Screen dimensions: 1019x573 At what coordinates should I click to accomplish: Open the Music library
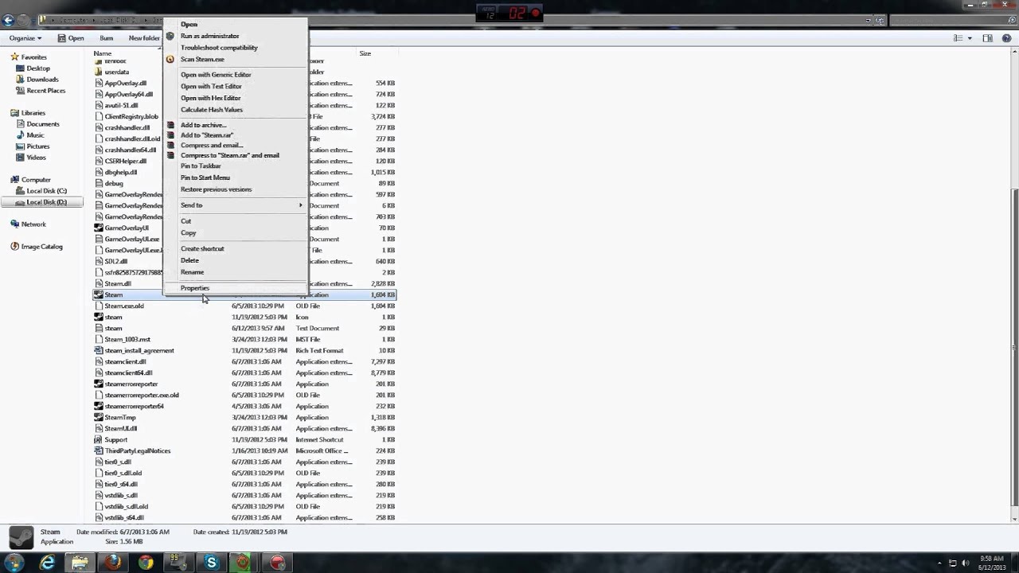(x=35, y=135)
